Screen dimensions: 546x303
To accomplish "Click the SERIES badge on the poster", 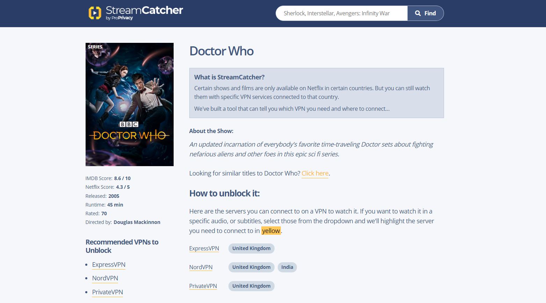I will [95, 46].
